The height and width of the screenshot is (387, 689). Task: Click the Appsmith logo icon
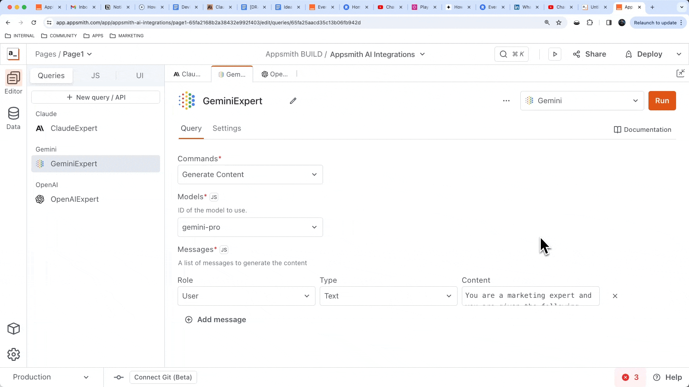13,54
